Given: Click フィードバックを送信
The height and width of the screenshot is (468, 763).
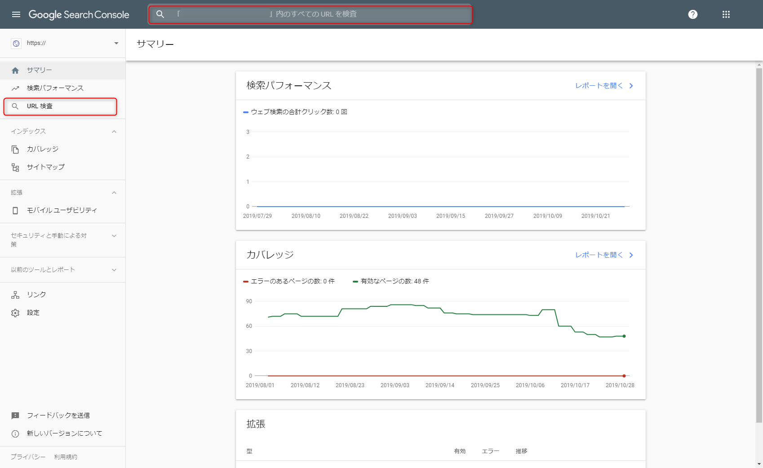Looking at the screenshot, I should [x=58, y=415].
